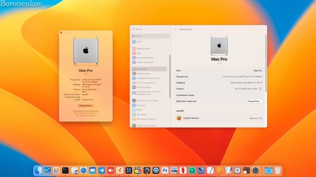Click Mac Pro image in About This Mac window
316x177 pixels.
tap(85, 51)
